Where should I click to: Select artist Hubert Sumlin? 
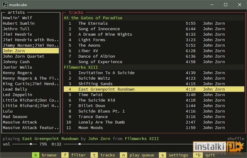[x=31, y=23]
